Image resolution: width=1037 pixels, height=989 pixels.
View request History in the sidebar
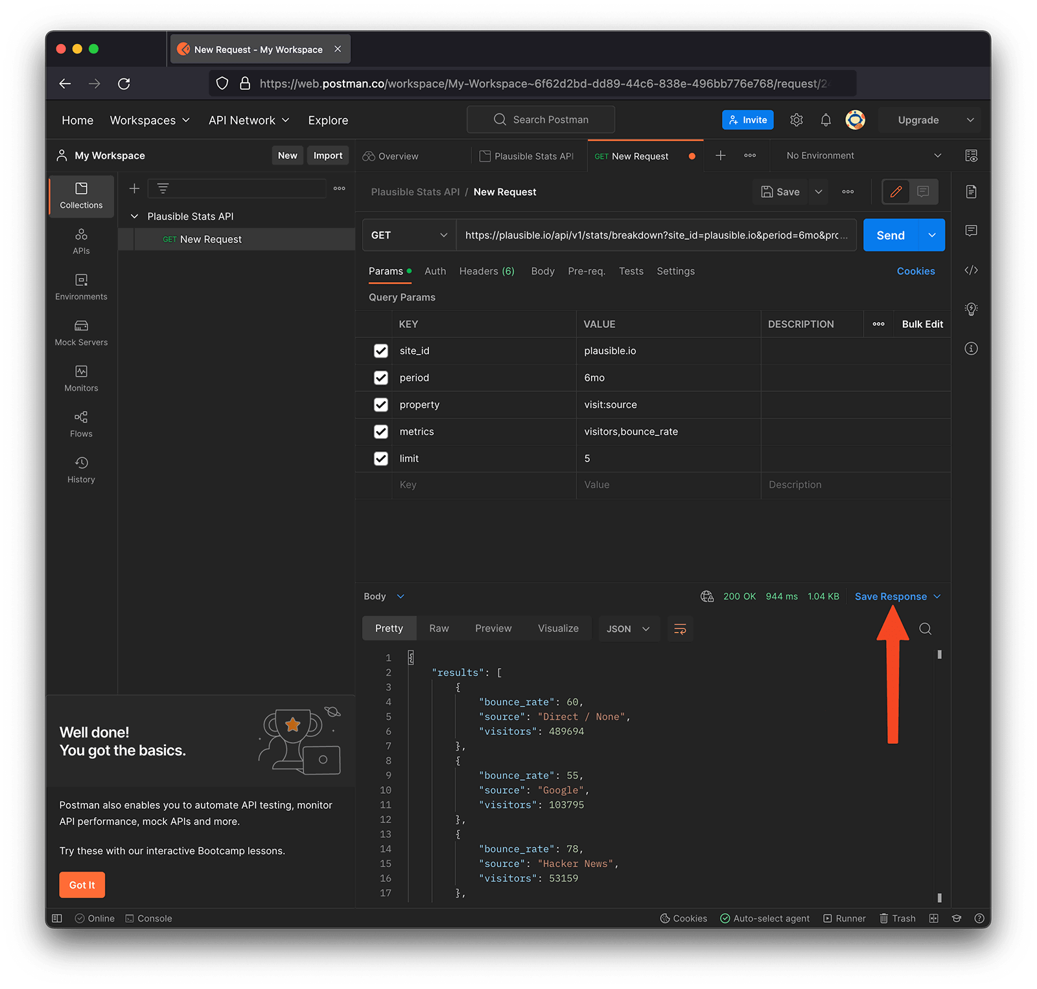click(81, 469)
